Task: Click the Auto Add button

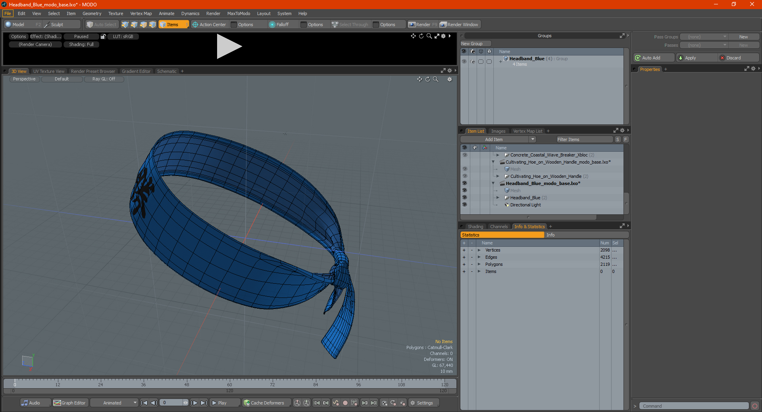Action: pos(654,58)
